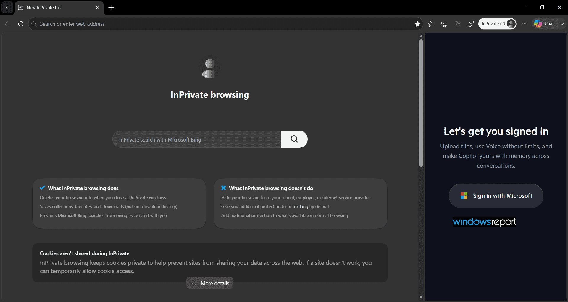568x302 pixels.
Task: Click 'Prevents Microsoft Bing searches' line
Action: point(104,216)
